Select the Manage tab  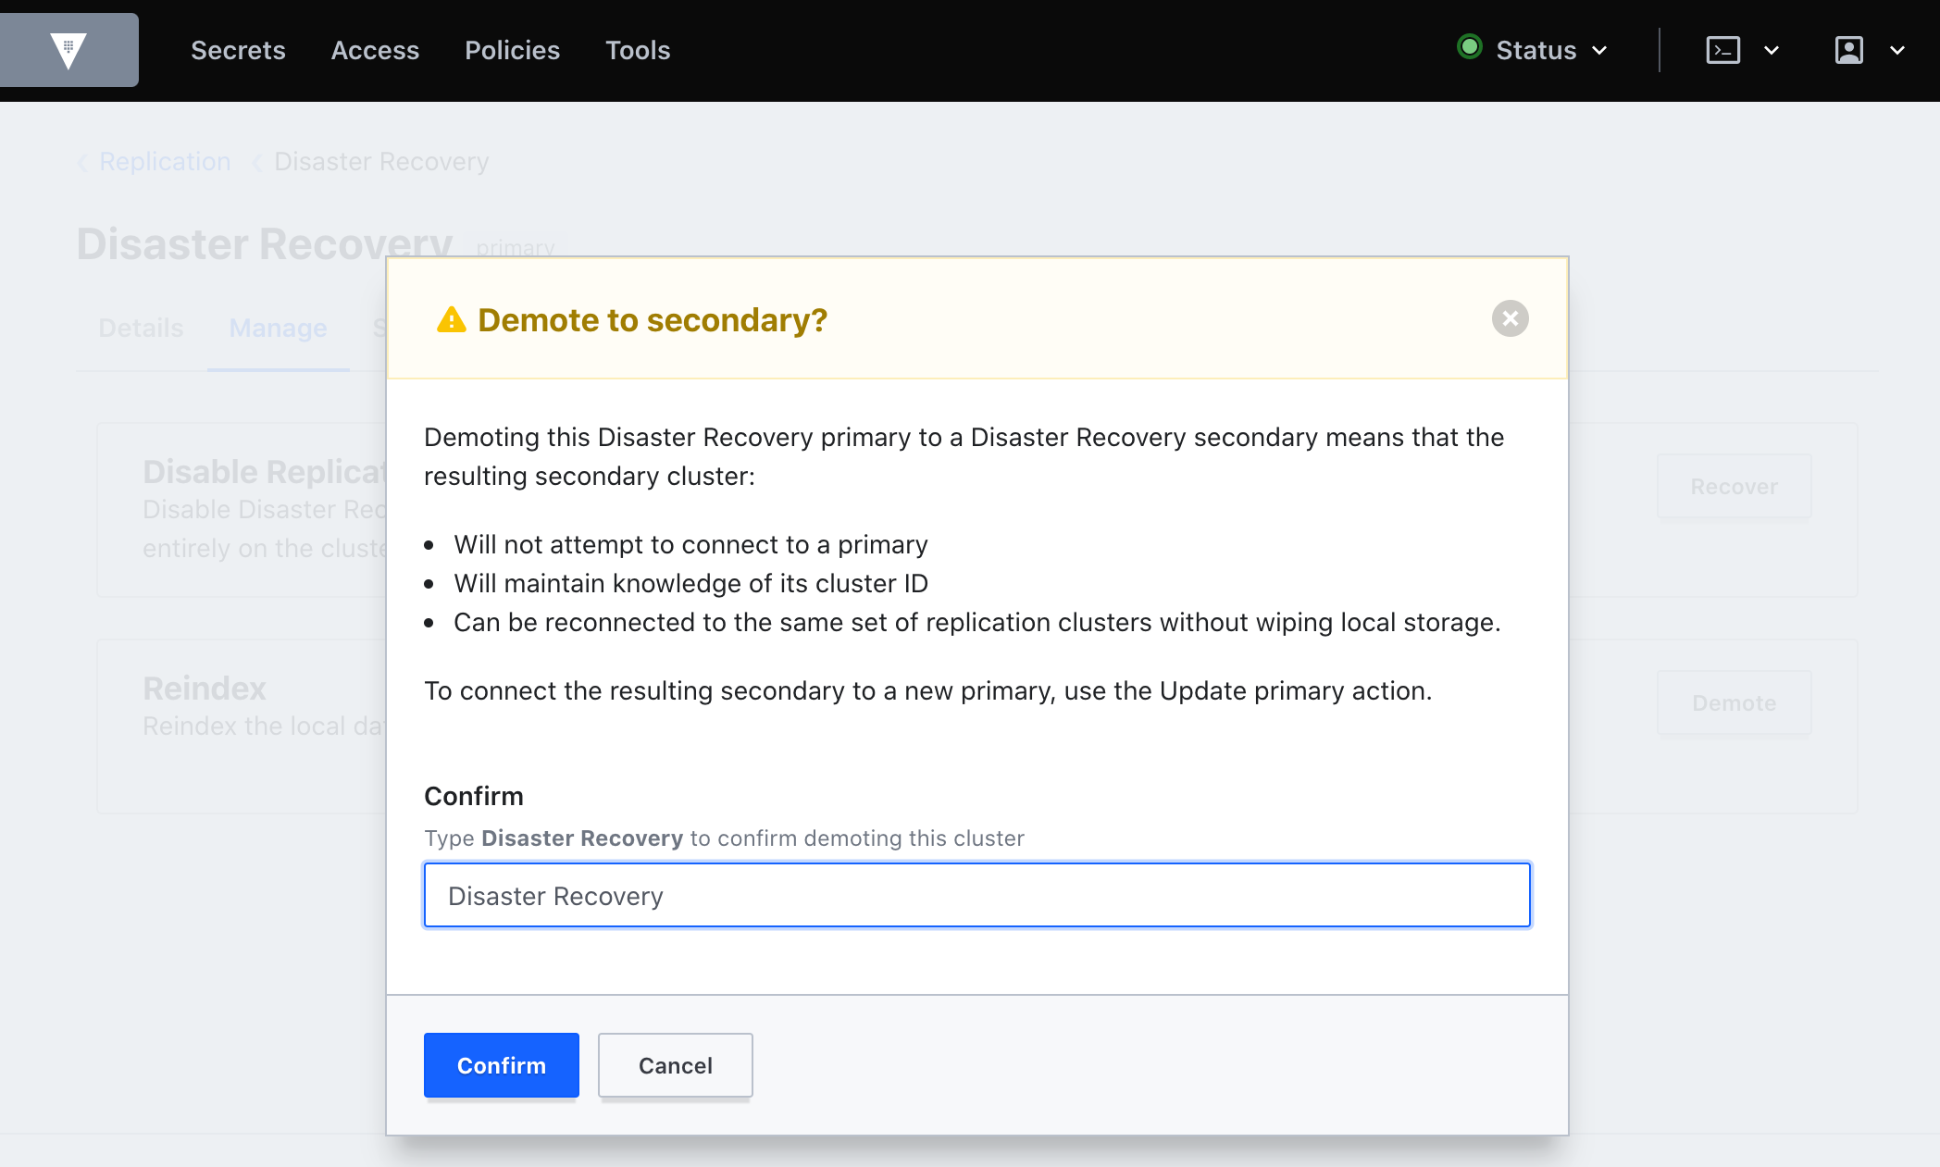pyautogui.click(x=277, y=329)
